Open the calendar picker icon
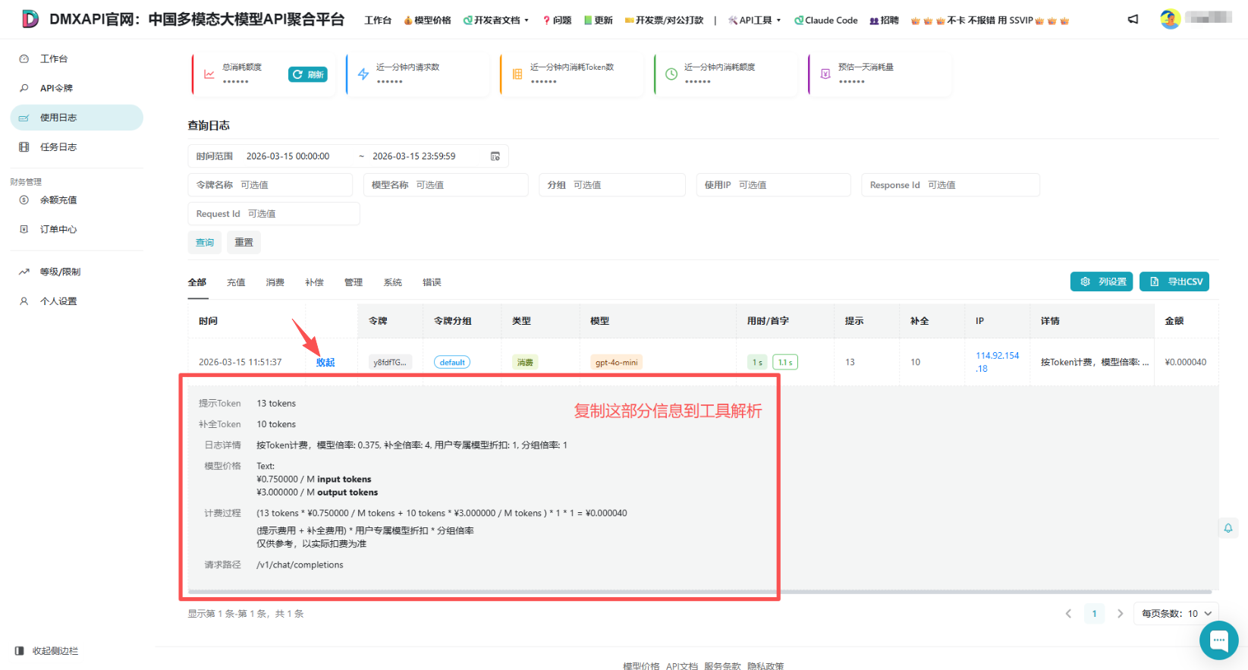The width and height of the screenshot is (1248, 670). 495,156
